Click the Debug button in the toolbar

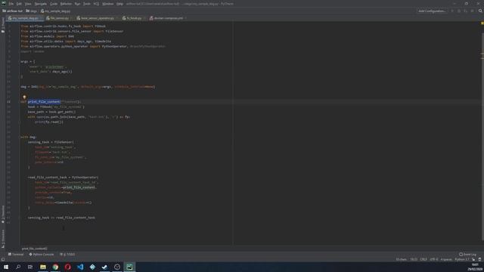pos(459,11)
